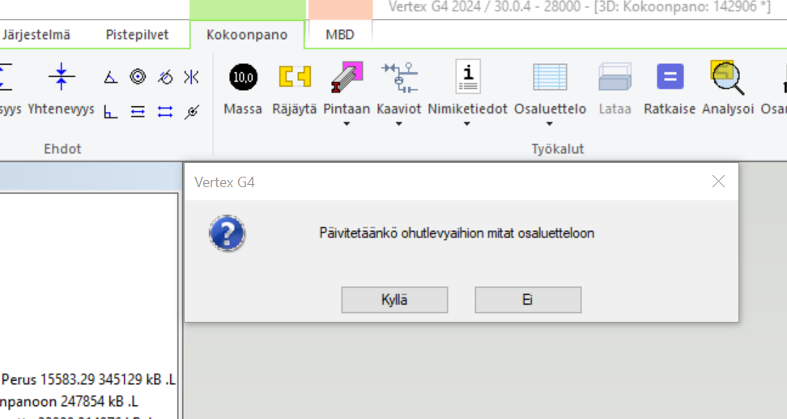Click the Osaluettelo parts list icon
787x419 pixels.
coord(550,77)
